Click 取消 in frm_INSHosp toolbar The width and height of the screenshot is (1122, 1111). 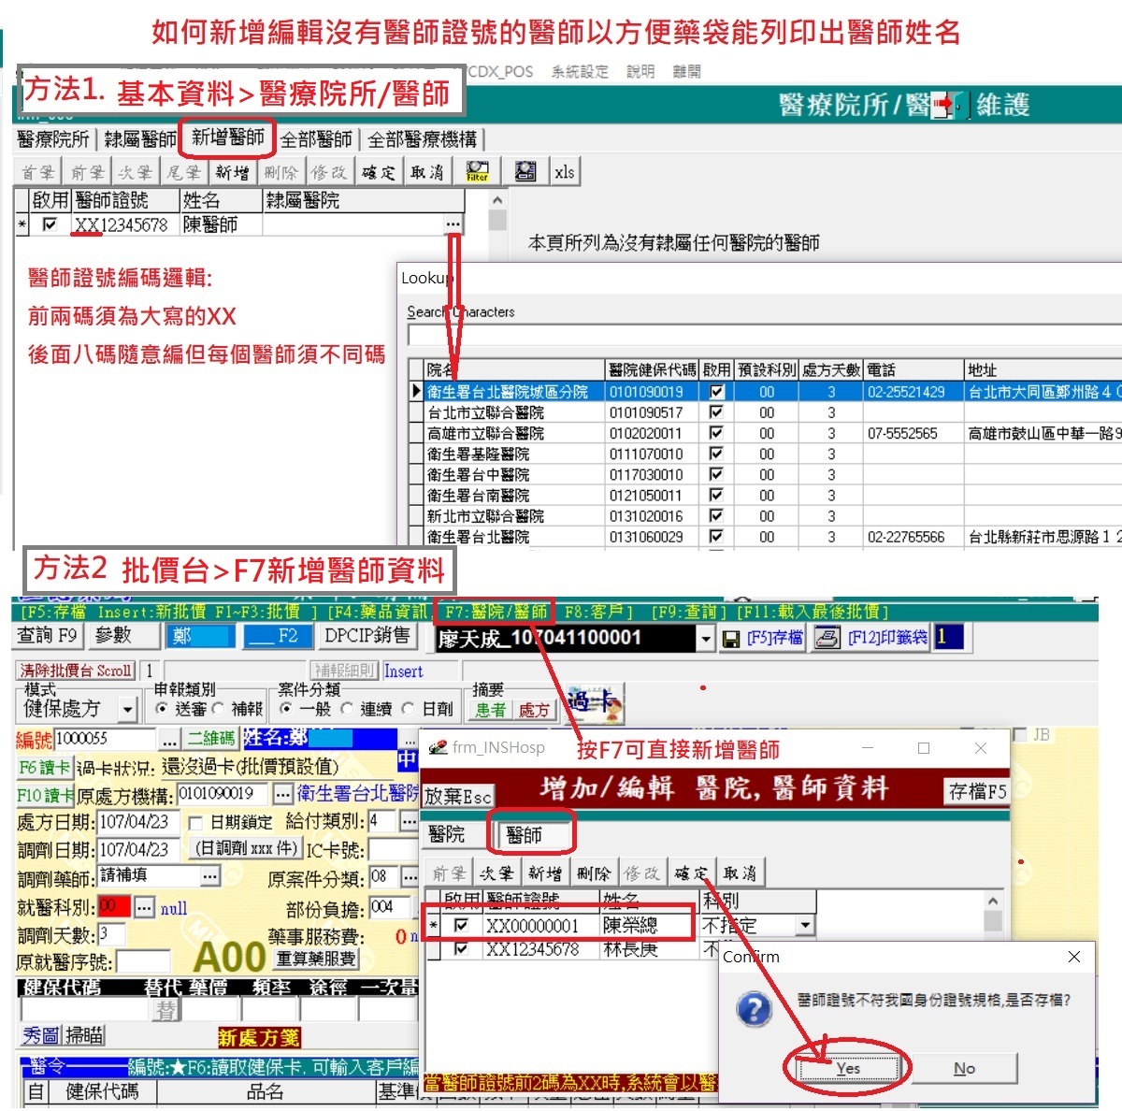click(x=740, y=873)
